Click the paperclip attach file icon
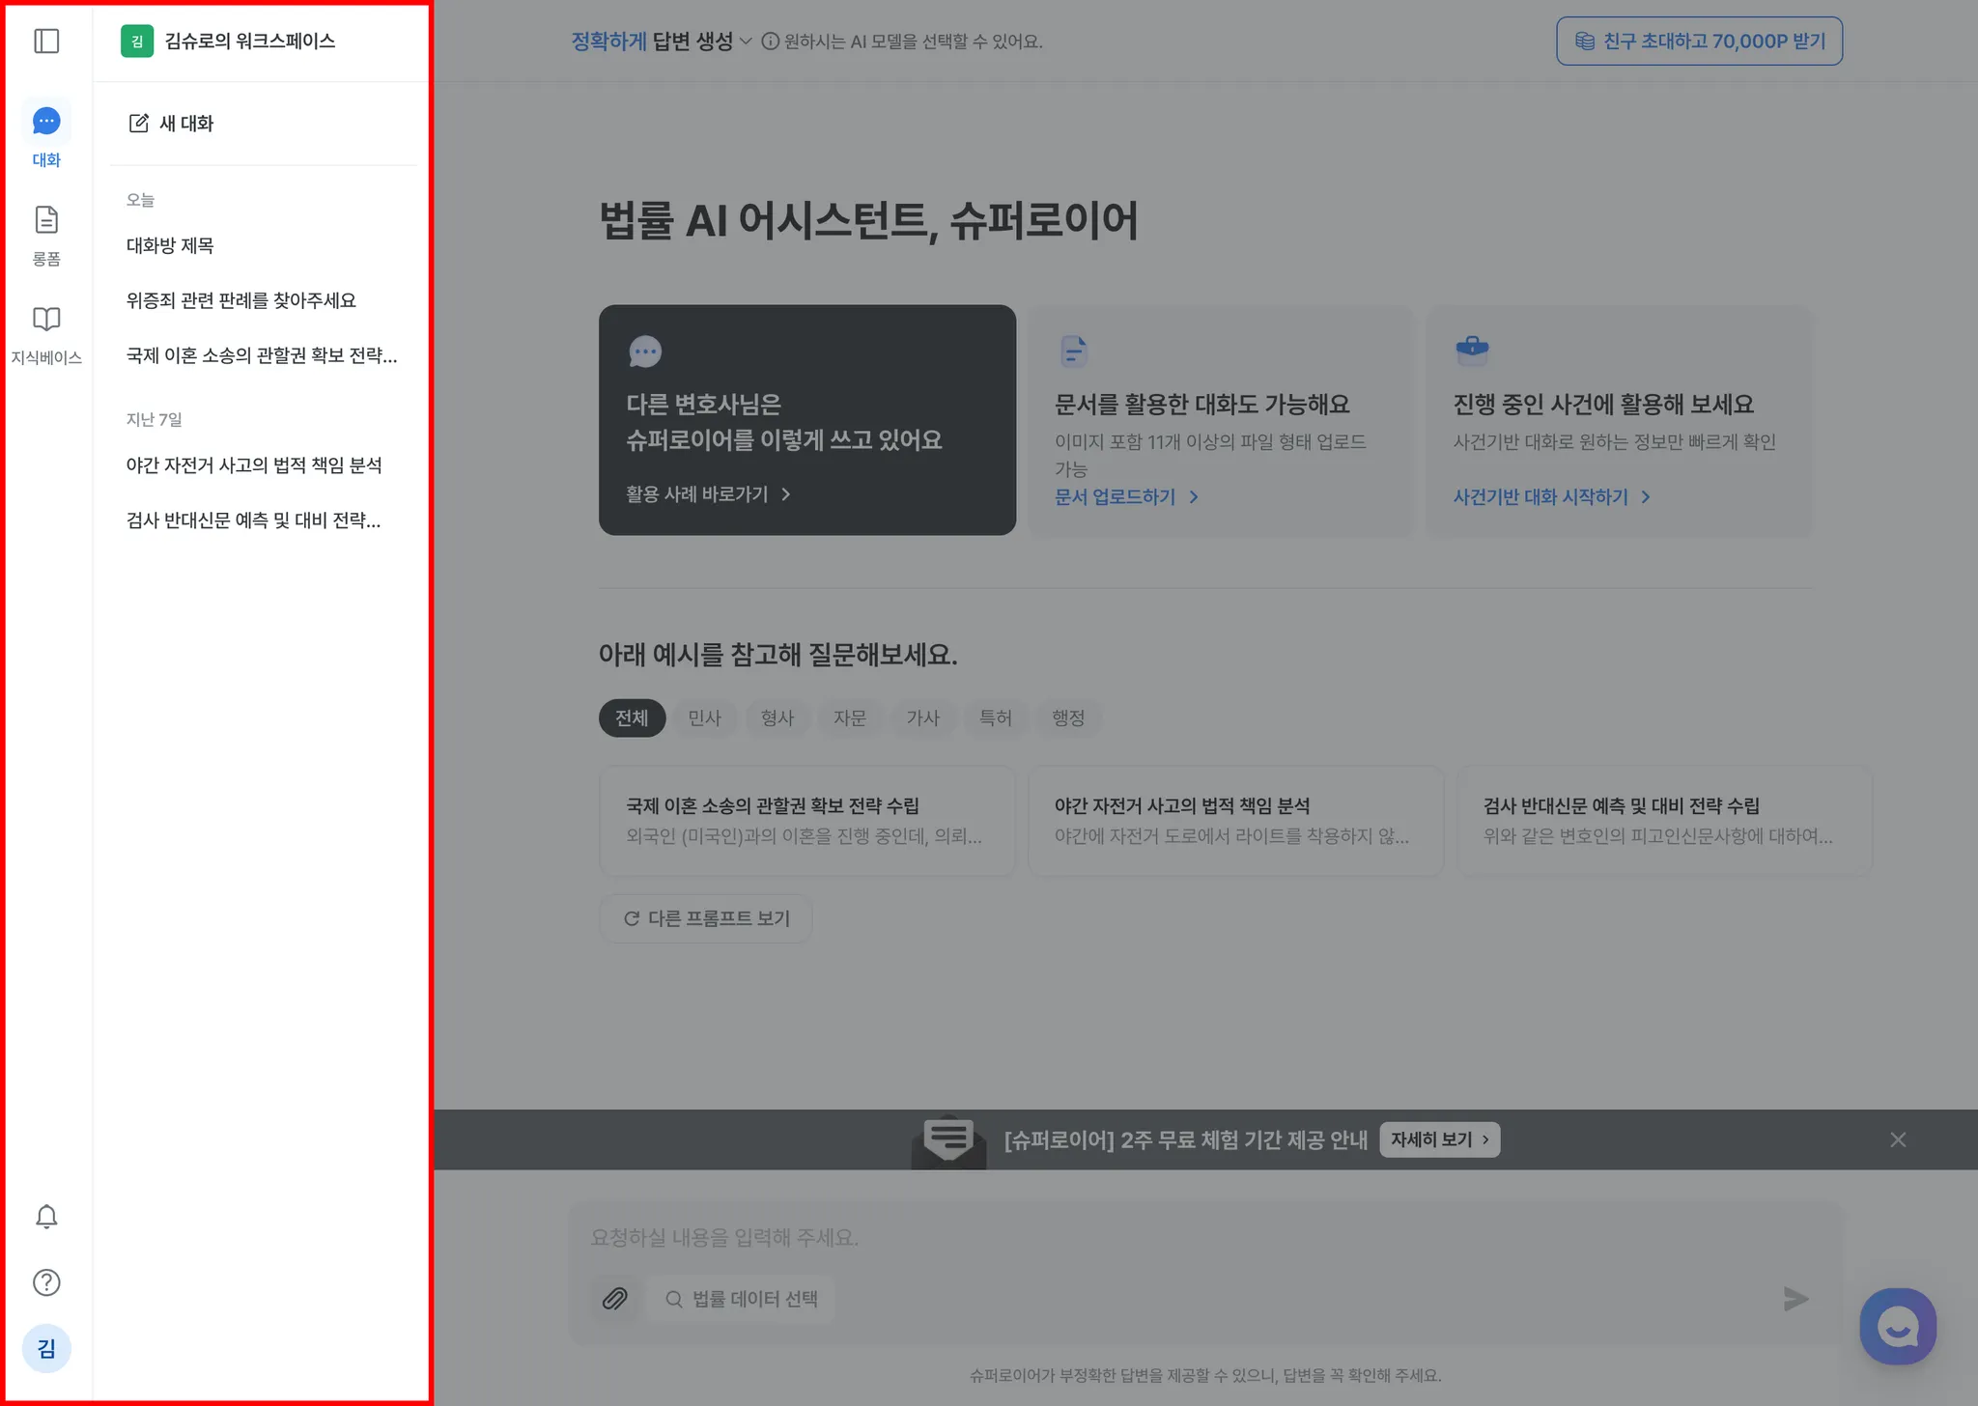Viewport: 1978px width, 1406px height. click(x=615, y=1299)
